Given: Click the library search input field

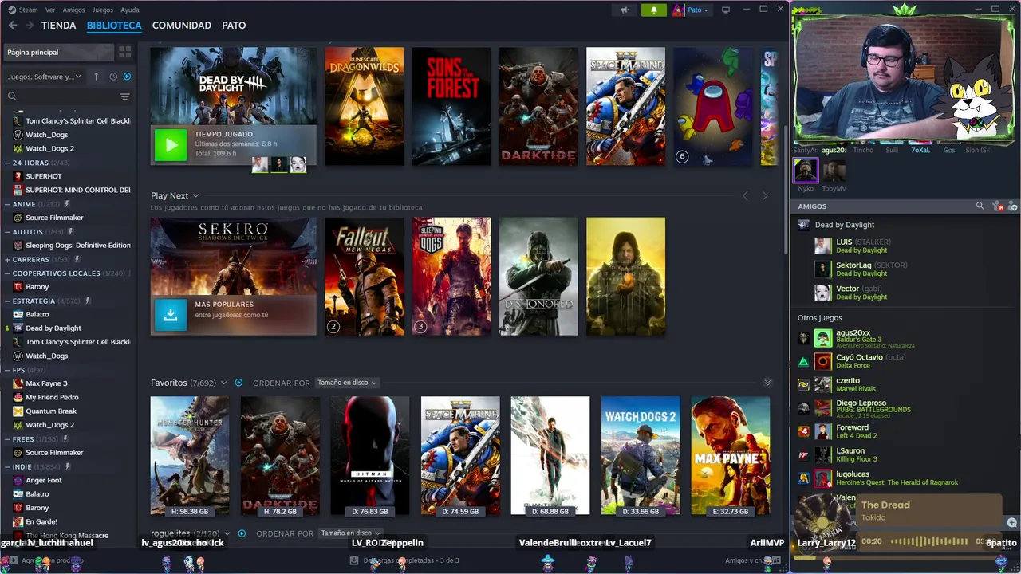Looking at the screenshot, I should 68,96.
